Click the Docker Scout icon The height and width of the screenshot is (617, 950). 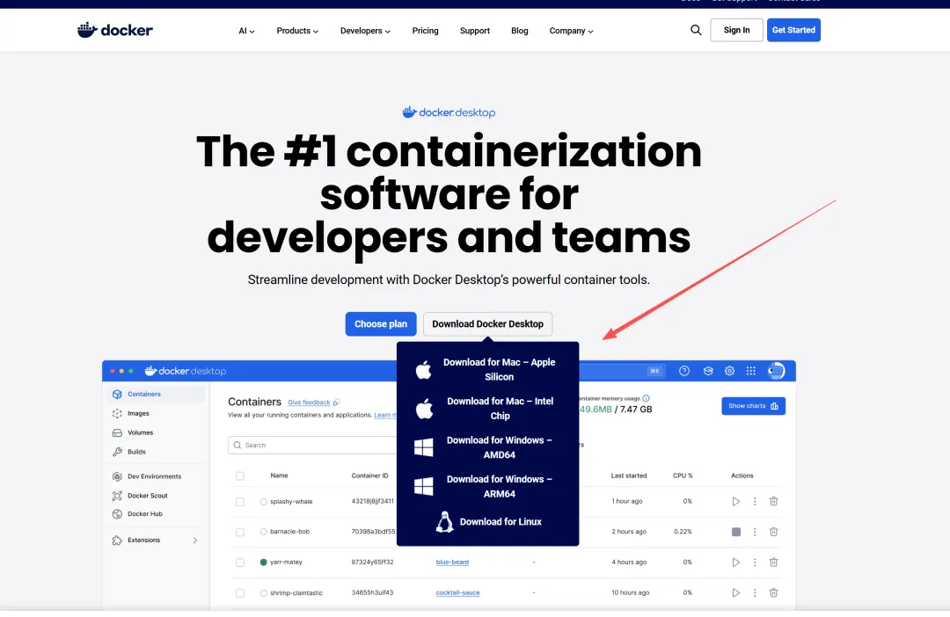click(x=117, y=496)
